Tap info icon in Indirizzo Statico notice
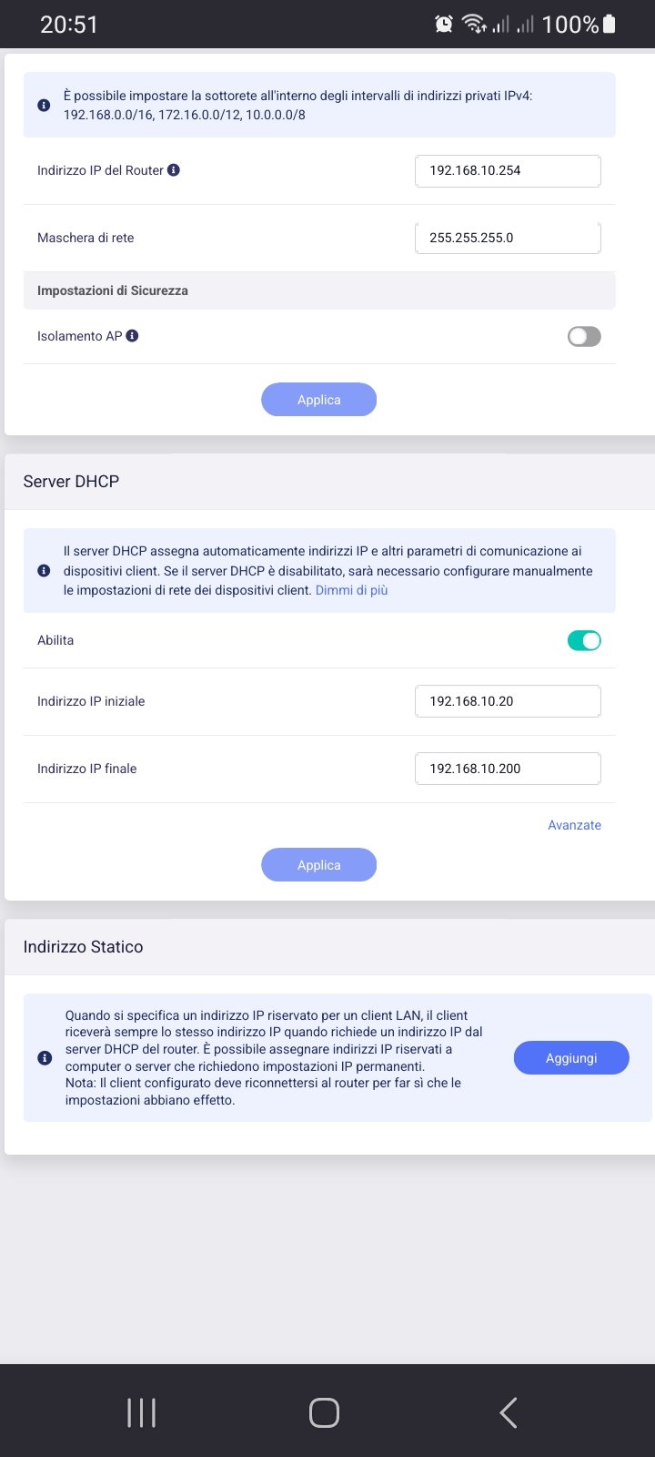This screenshot has height=1457, width=655. pyautogui.click(x=45, y=1058)
